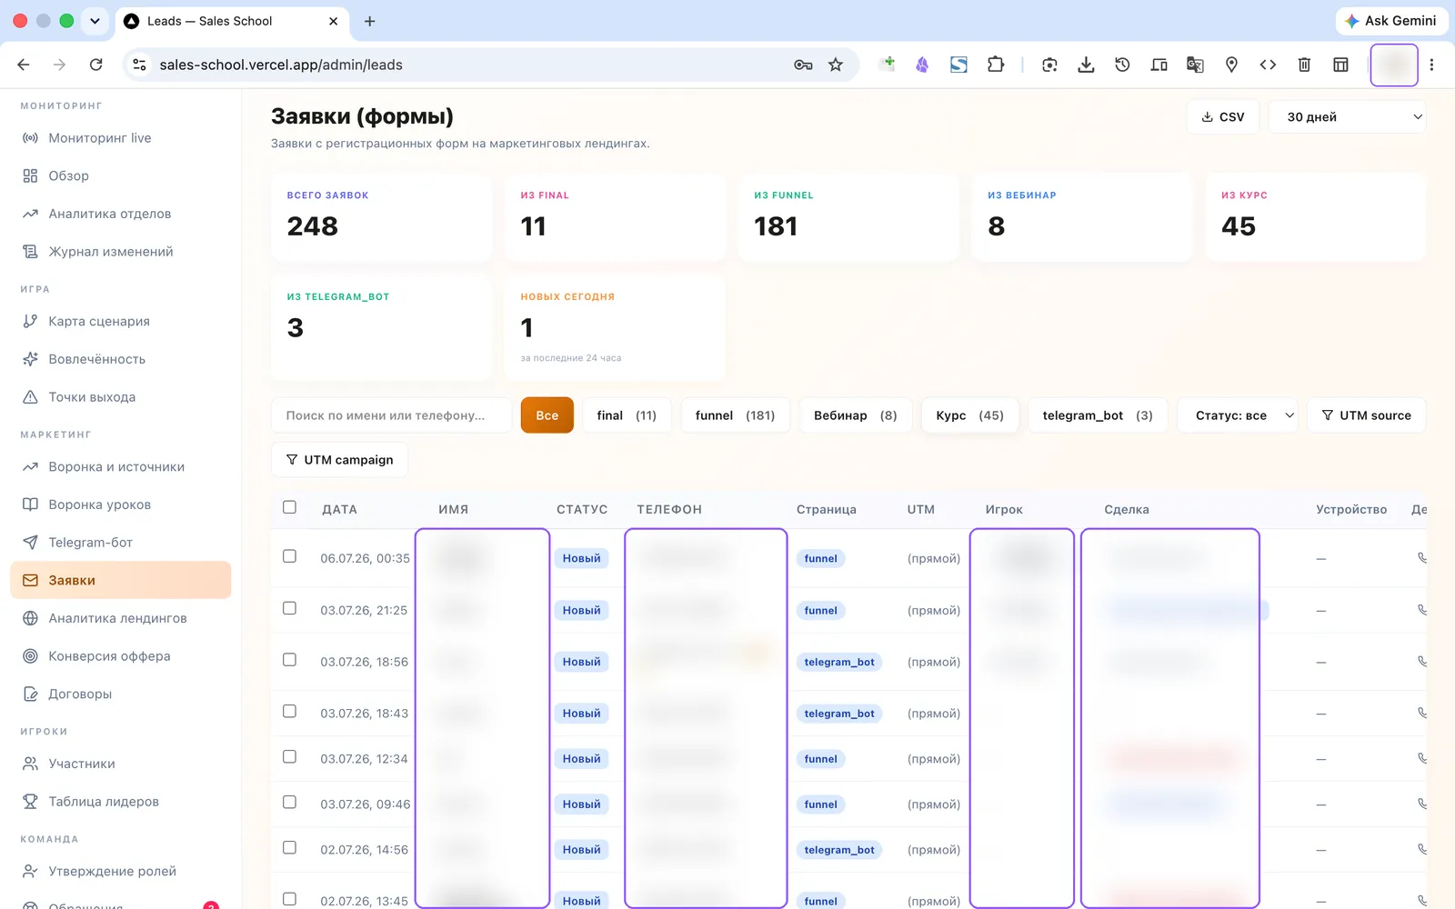Export leads with CSV button
Viewport: 1455px width, 909px height.
[x=1223, y=117]
